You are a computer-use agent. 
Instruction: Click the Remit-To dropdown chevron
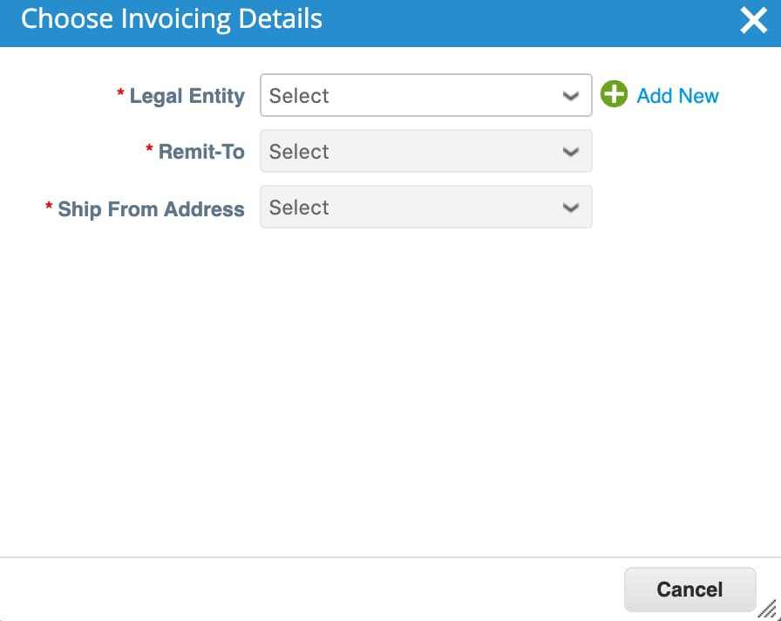tap(571, 152)
